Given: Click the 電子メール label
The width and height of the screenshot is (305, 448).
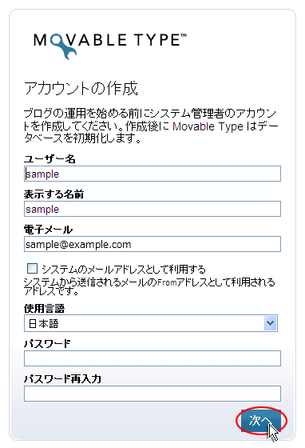Looking at the screenshot, I should click(x=48, y=230).
